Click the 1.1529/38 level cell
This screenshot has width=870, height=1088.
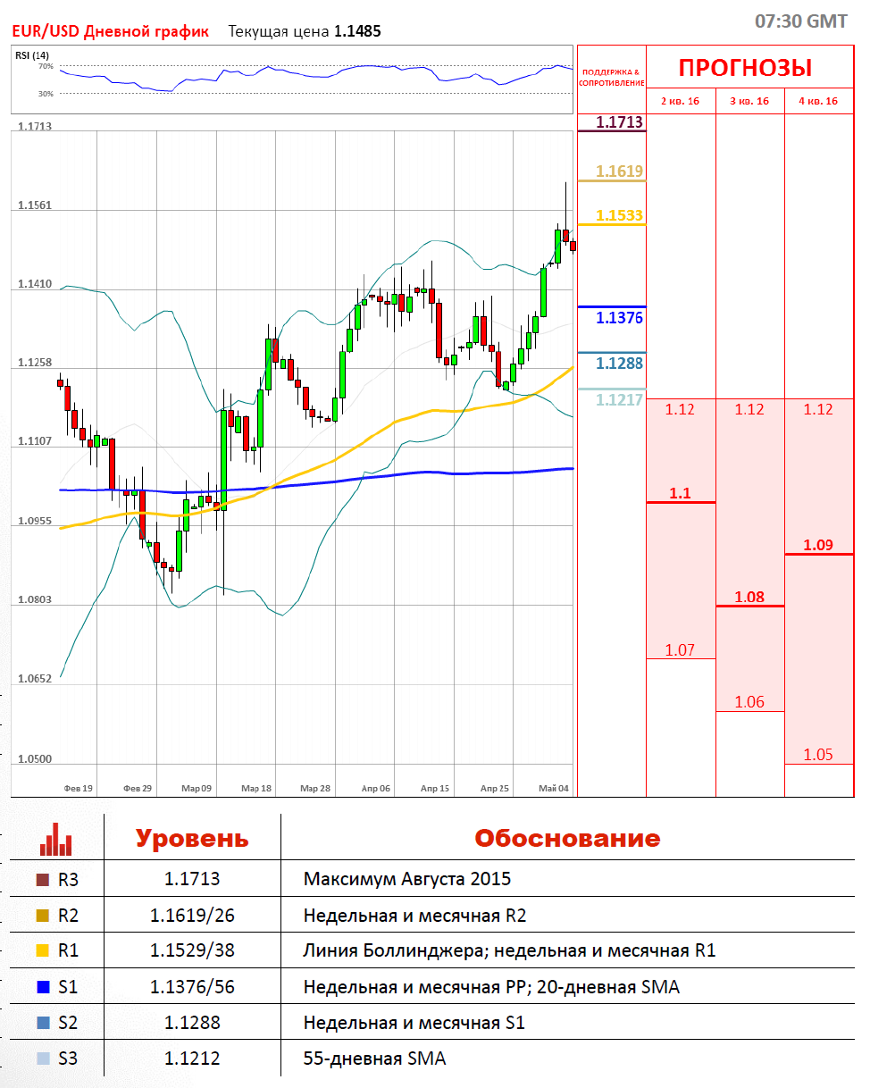point(192,951)
